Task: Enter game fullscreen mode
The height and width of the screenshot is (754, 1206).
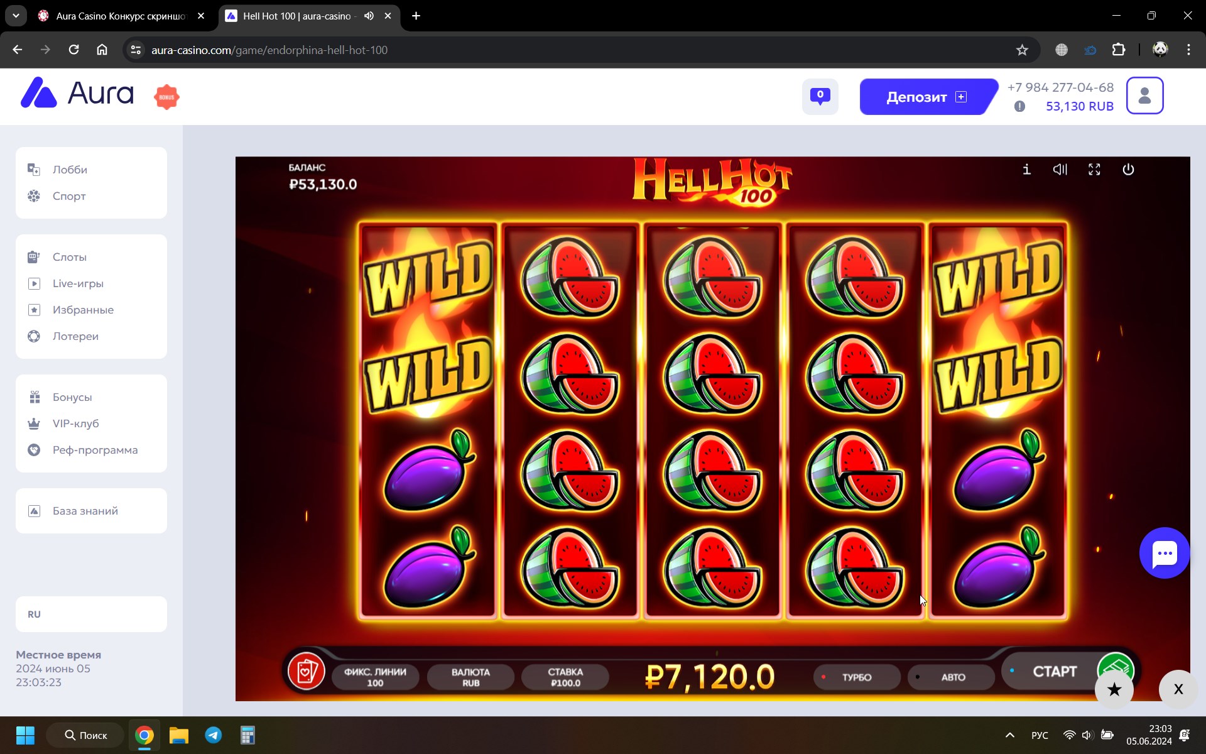Action: [x=1094, y=170]
